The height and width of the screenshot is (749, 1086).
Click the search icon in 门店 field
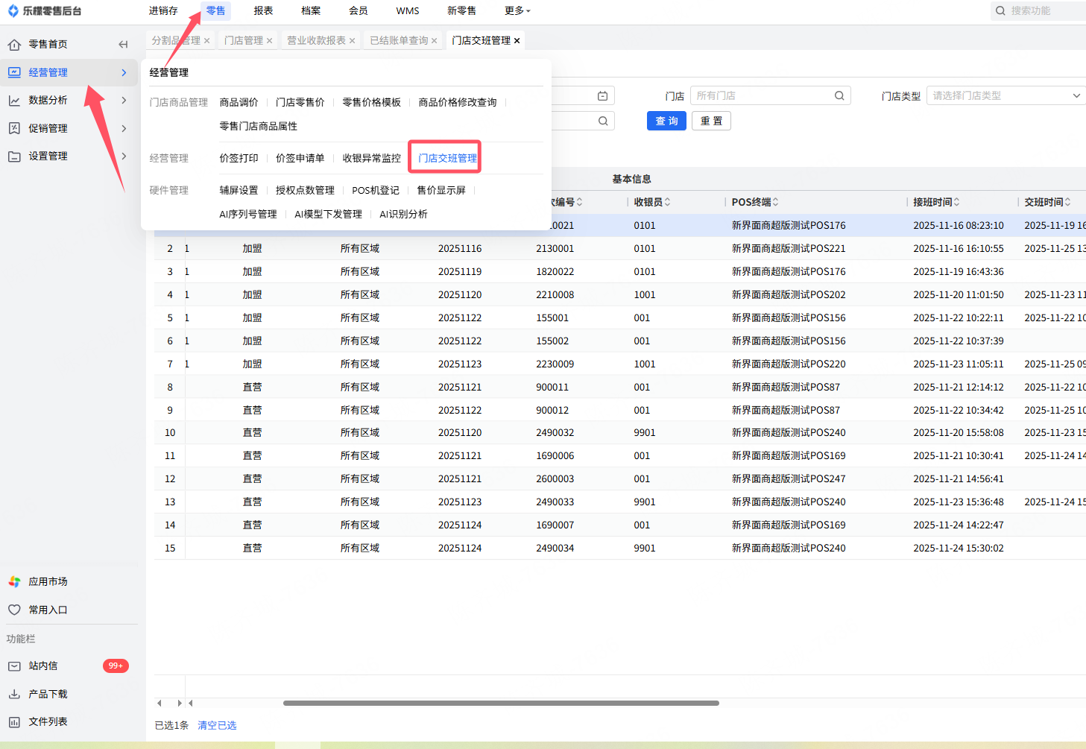pyautogui.click(x=839, y=96)
